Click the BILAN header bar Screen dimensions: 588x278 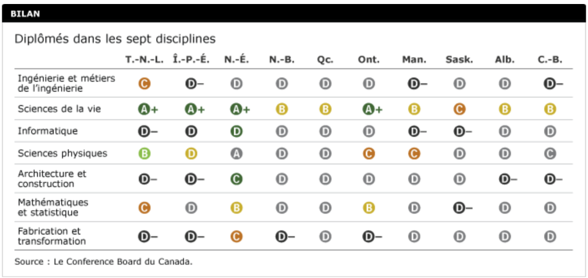[x=294, y=13]
